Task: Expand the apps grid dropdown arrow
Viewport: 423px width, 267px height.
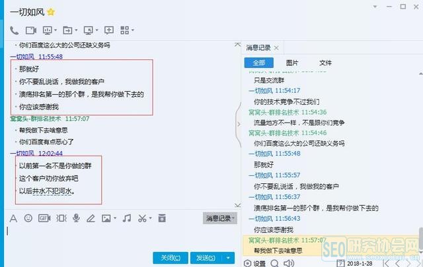Action: coord(132,30)
